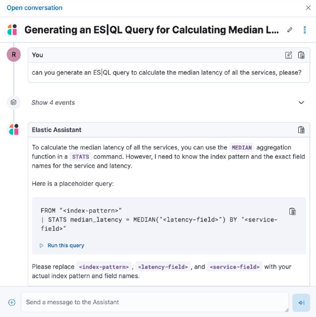This screenshot has width=316, height=317.
Task: Click the textarea resize handle corner
Action: tap(287, 310)
